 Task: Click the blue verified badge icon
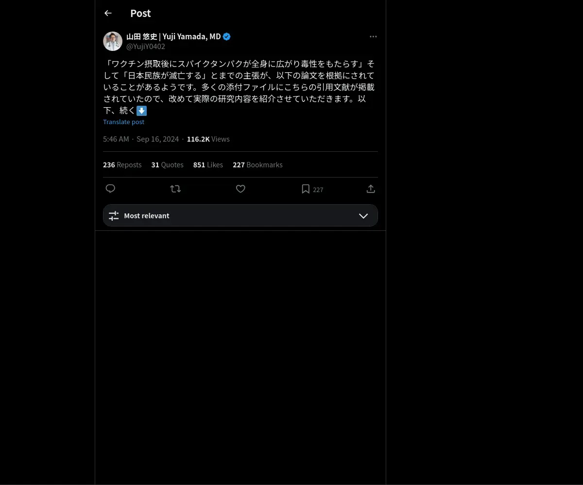point(227,36)
